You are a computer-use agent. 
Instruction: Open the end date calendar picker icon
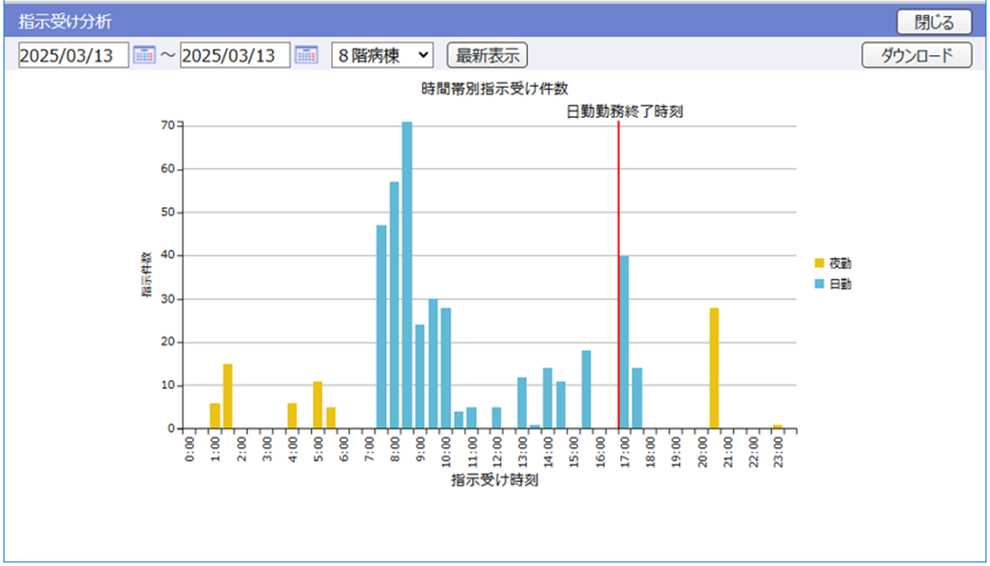click(306, 55)
